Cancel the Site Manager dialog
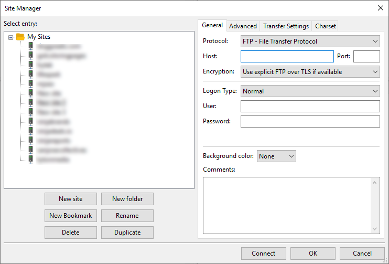Image resolution: width=389 pixels, height=264 pixels. 362,254
